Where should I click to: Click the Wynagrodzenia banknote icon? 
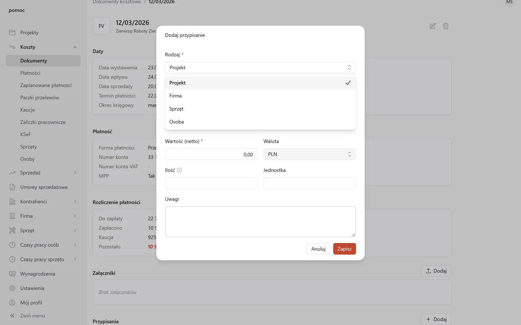[x=12, y=274]
